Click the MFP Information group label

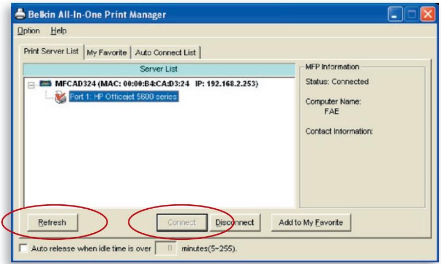click(x=332, y=67)
